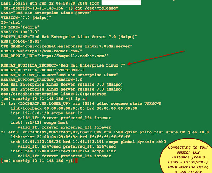This screenshot has height=173, width=212.
Task: Click the 'valid_lft 65476sec' line
Action: pos(67,146)
